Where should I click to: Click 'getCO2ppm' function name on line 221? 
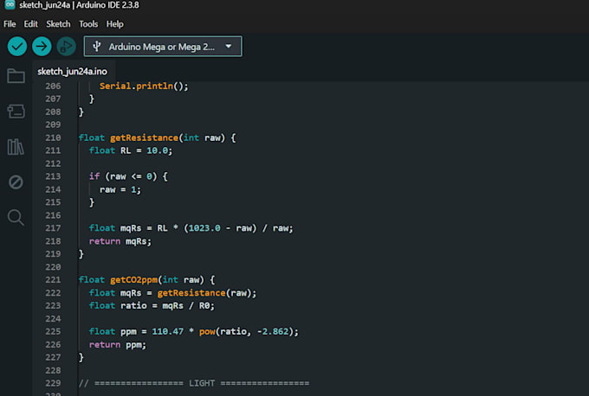(133, 280)
